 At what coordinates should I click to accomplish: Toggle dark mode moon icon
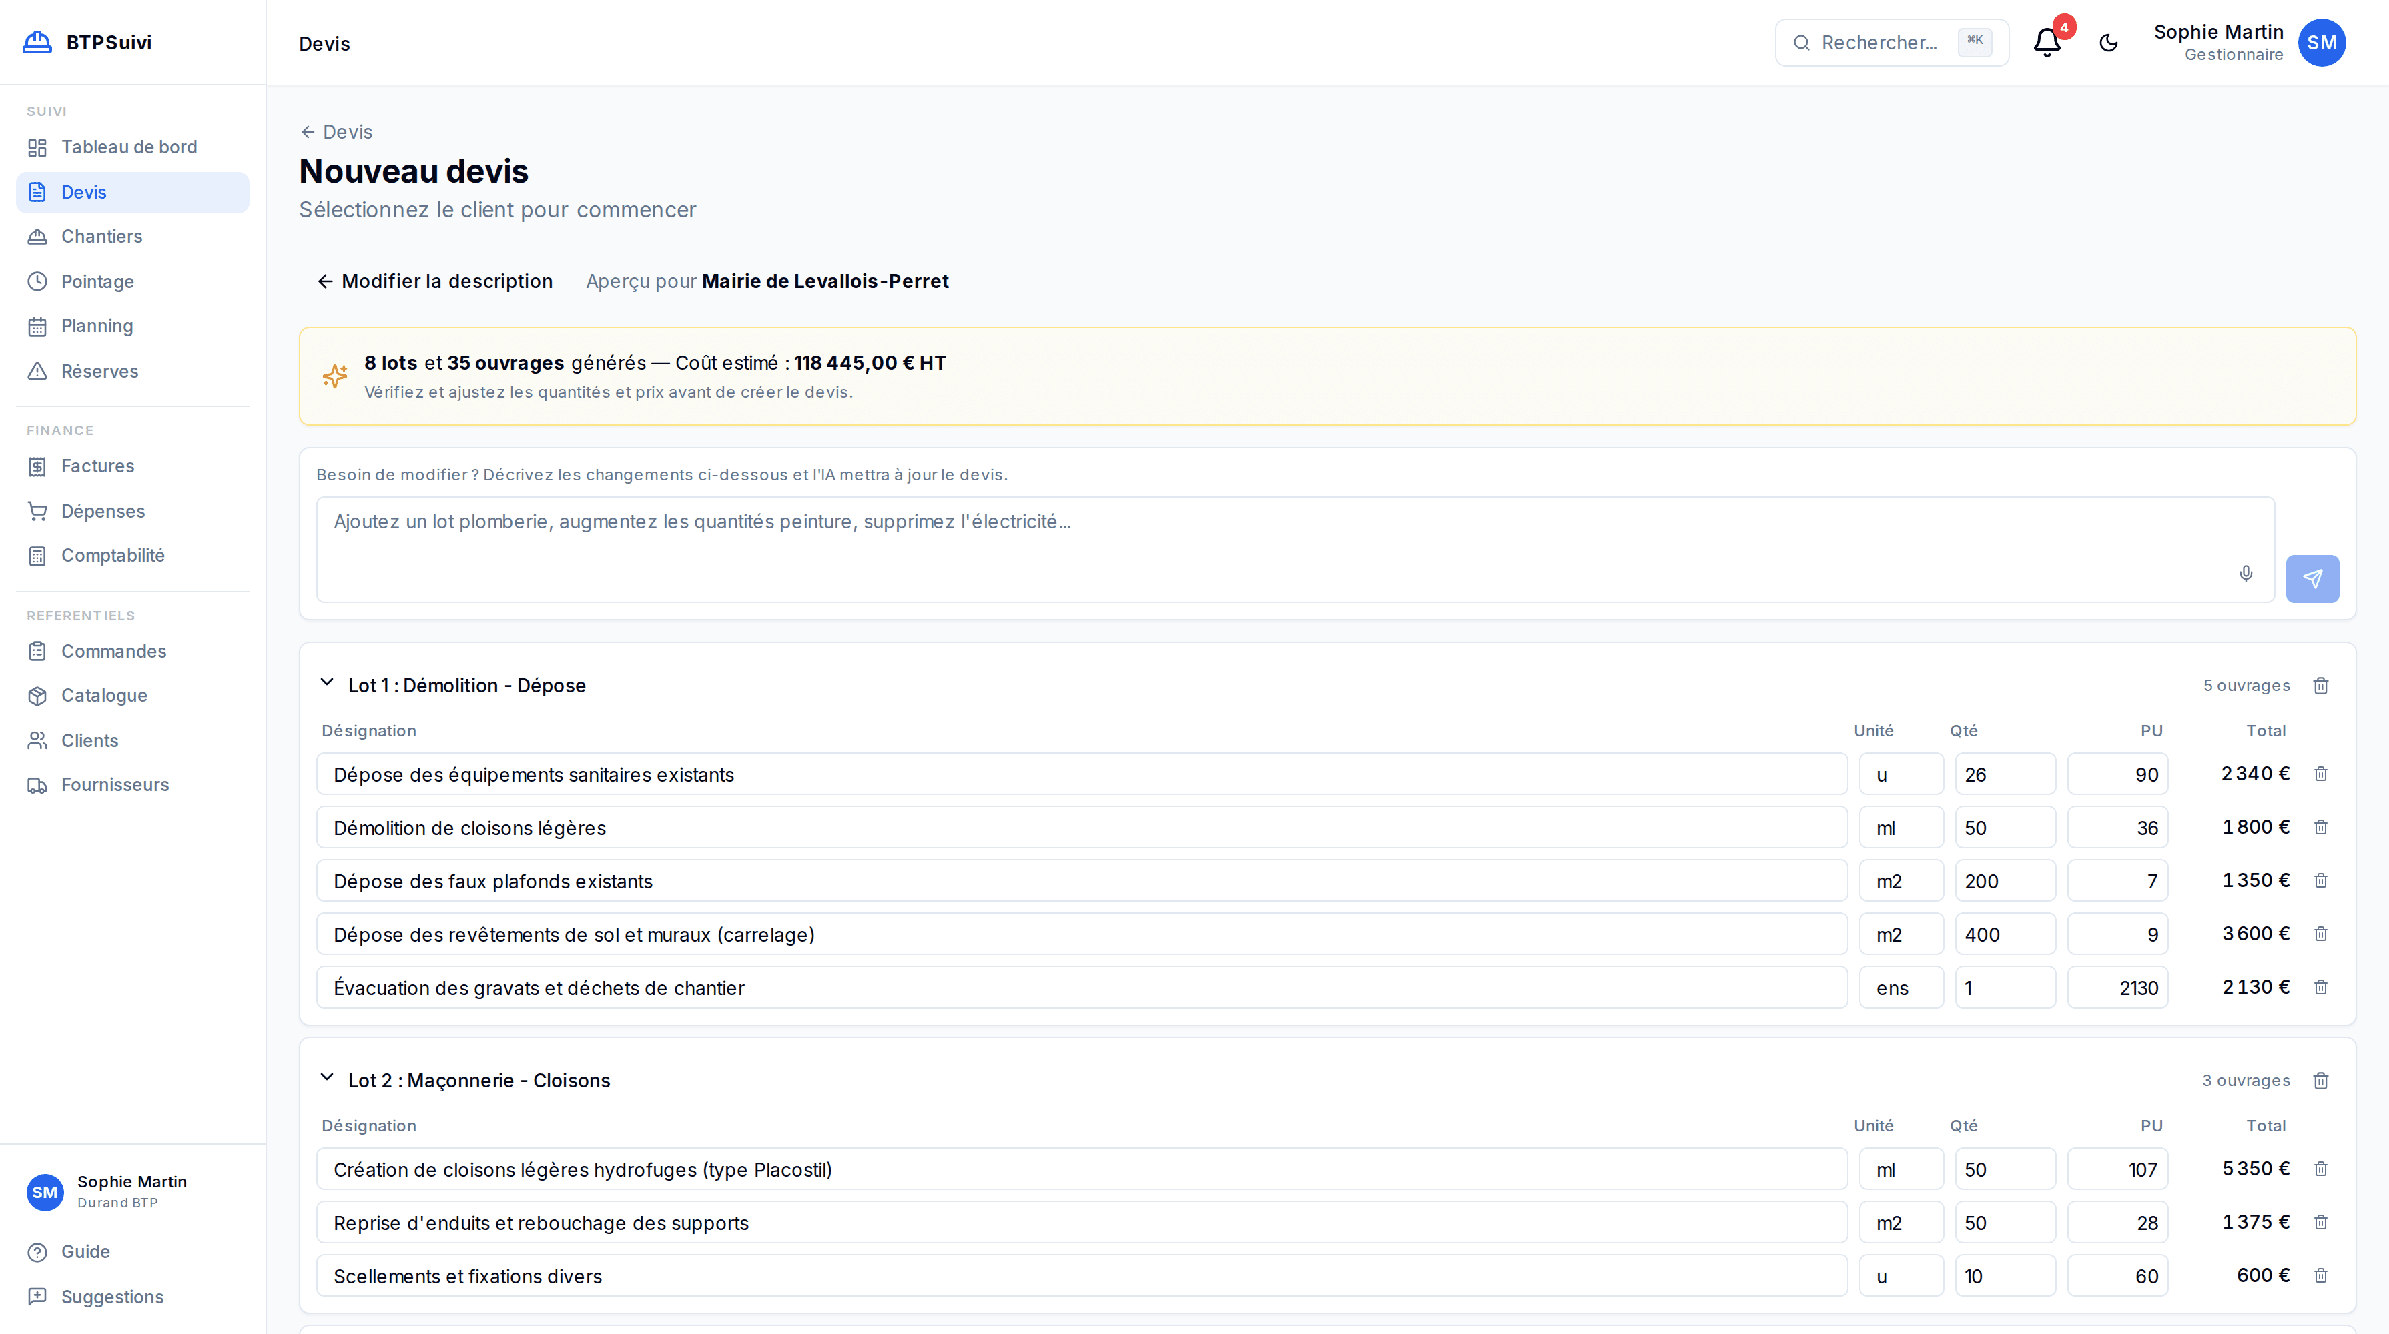pyautogui.click(x=2108, y=43)
